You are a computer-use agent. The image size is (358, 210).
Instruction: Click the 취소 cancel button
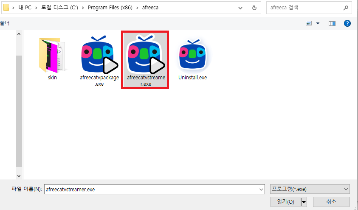[x=331, y=202]
